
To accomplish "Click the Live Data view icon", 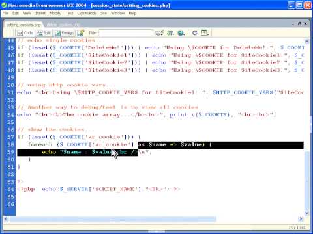I will point(82,33).
